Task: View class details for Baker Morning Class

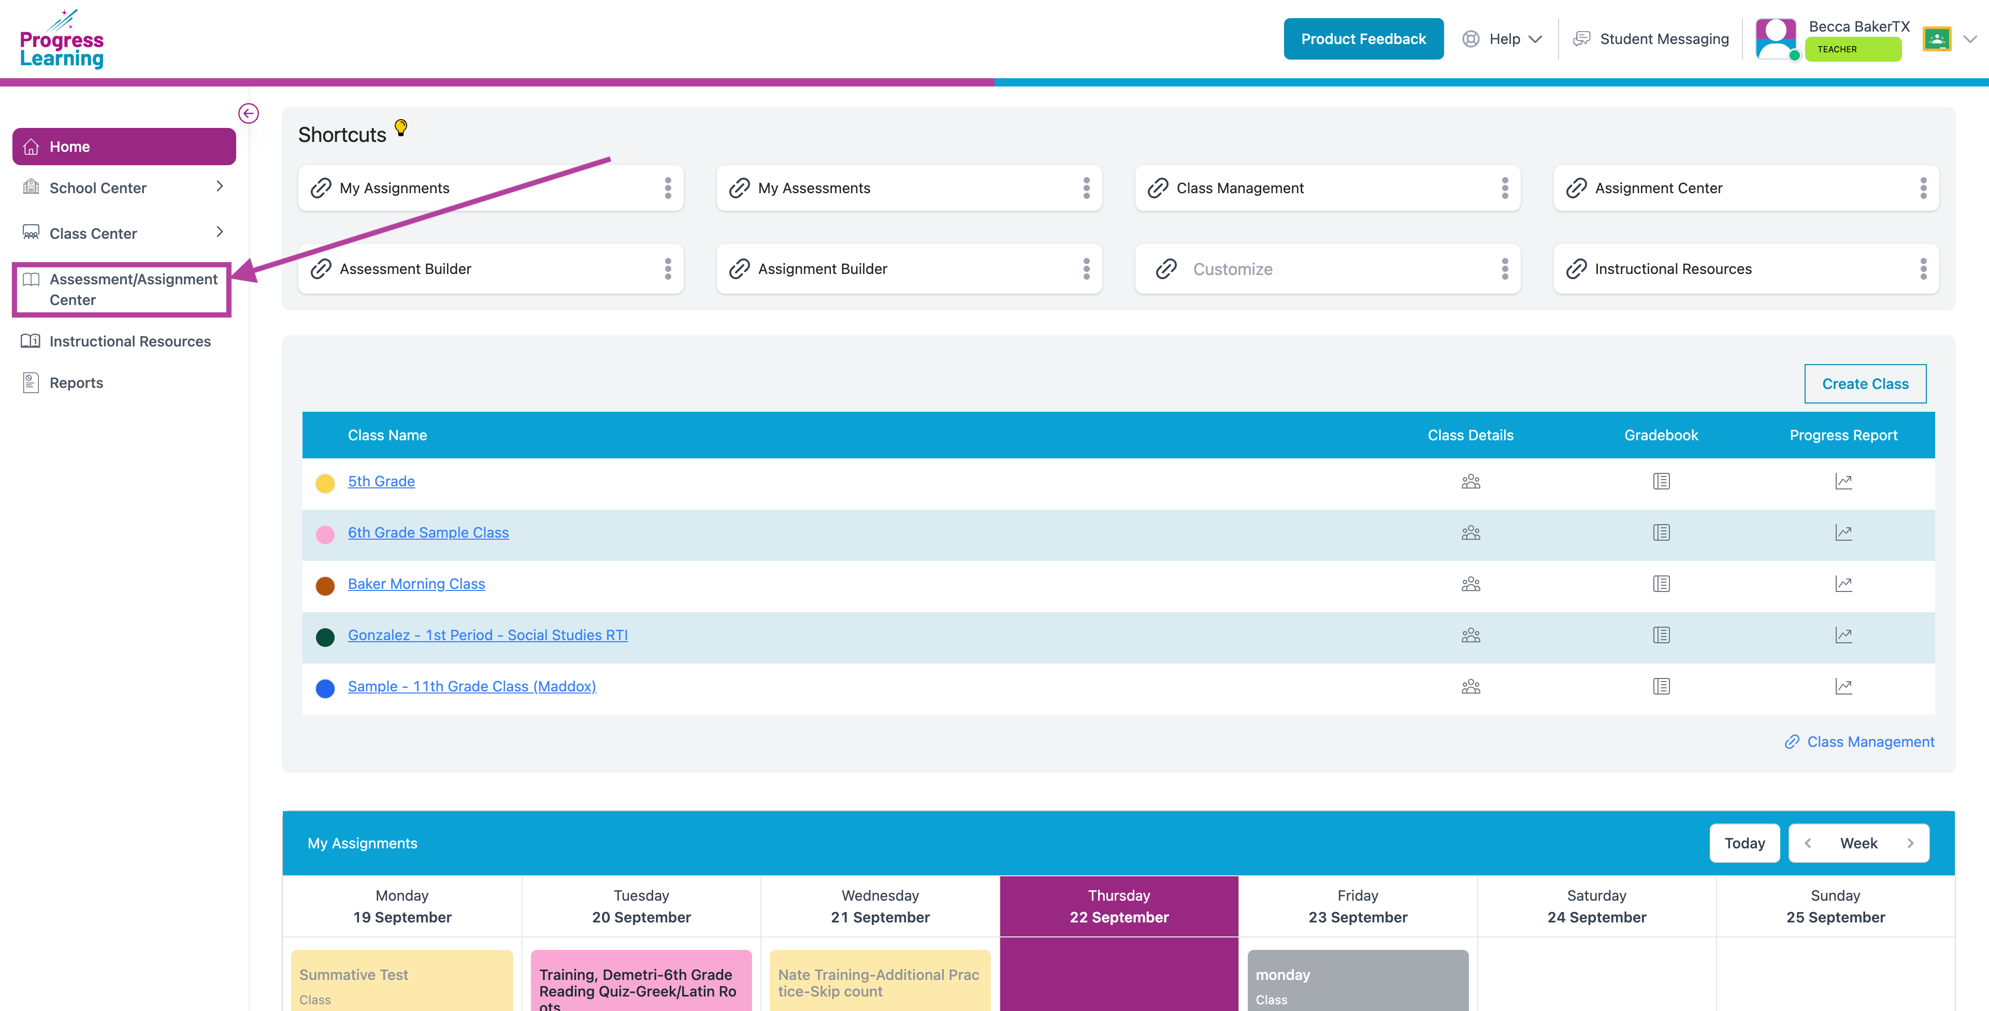Action: pyautogui.click(x=1471, y=584)
